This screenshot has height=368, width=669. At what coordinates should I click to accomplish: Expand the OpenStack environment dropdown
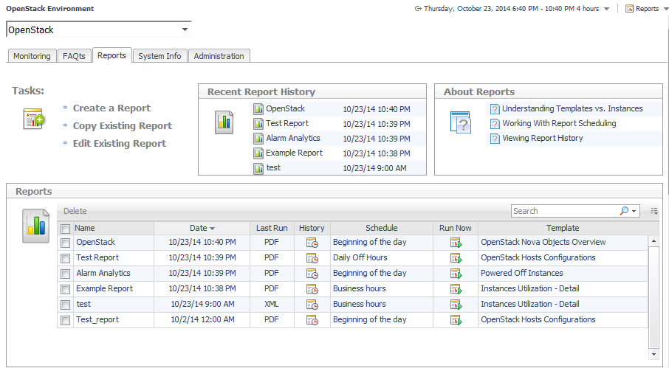[184, 30]
